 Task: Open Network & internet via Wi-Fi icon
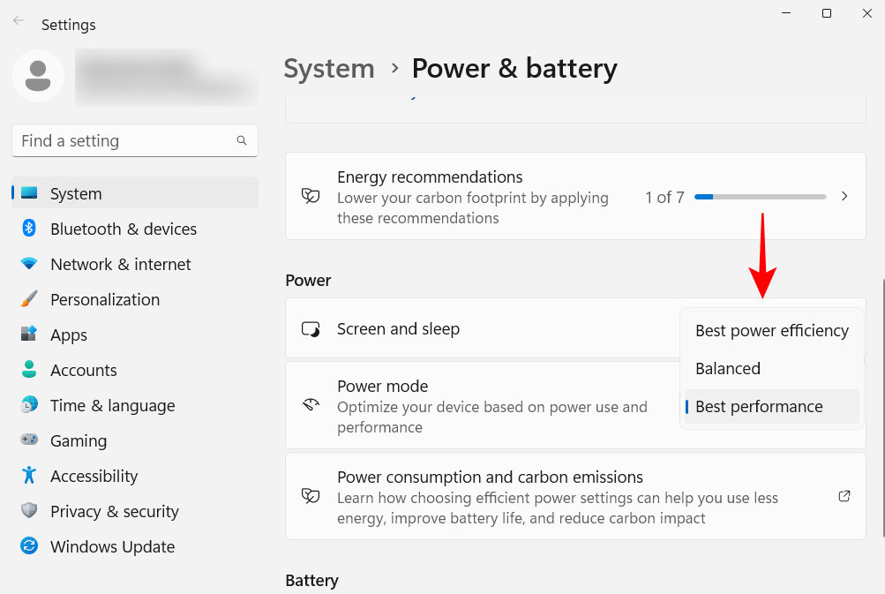(29, 264)
